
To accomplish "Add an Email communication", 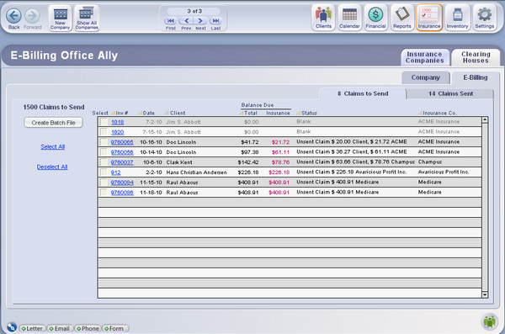I will pos(60,328).
